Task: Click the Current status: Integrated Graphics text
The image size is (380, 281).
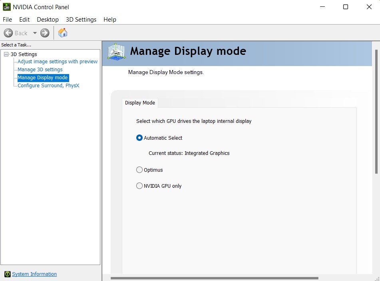Action: point(189,153)
